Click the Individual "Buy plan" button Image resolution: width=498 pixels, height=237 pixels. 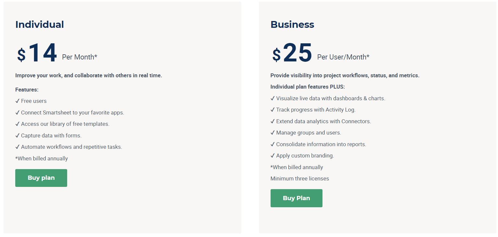pos(41,178)
